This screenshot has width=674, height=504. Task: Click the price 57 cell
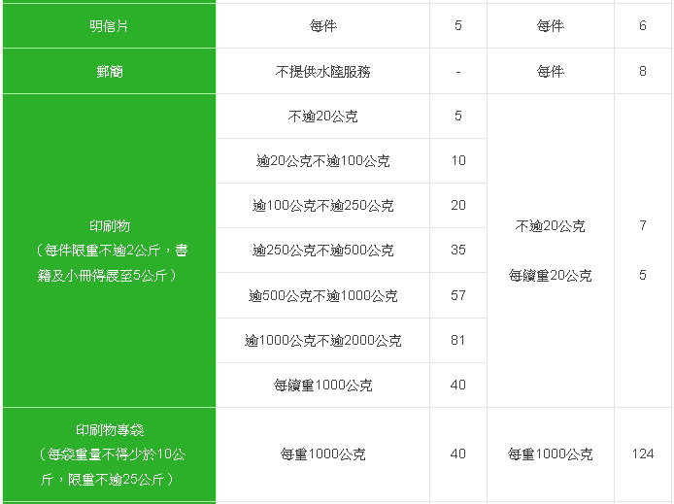coord(457,295)
